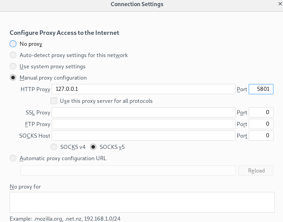283x222 pixels.
Task: Click the SOCKS Host address field
Action: tap(143, 136)
